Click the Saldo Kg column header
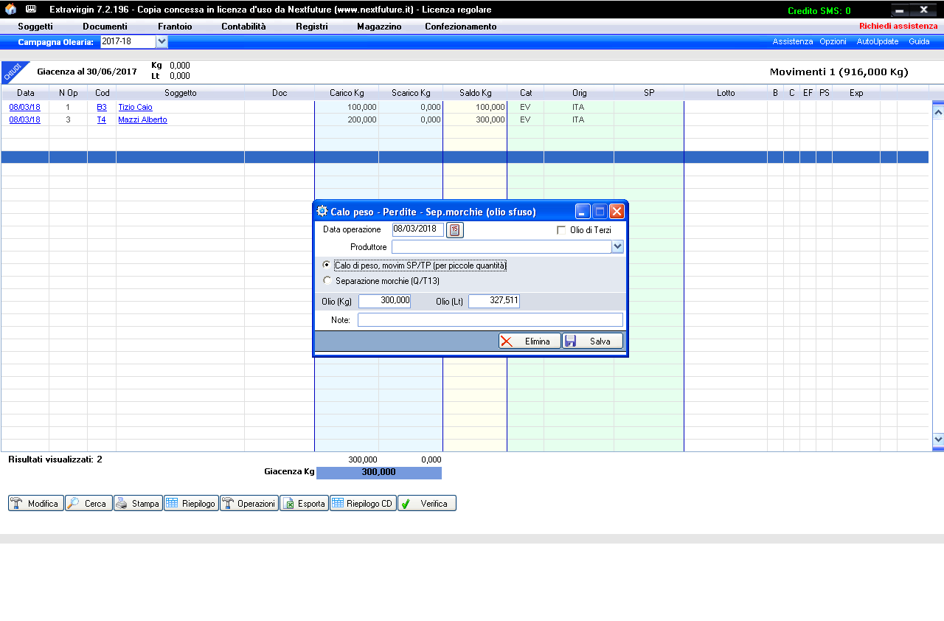The image size is (944, 621). click(x=475, y=93)
